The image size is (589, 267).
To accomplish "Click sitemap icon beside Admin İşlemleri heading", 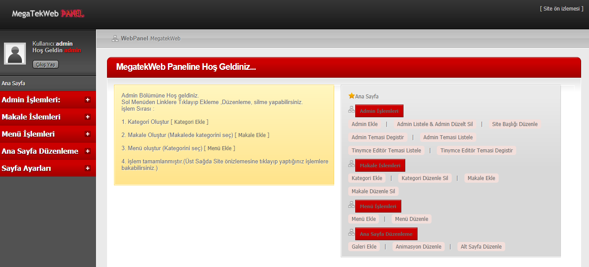I will (351, 110).
